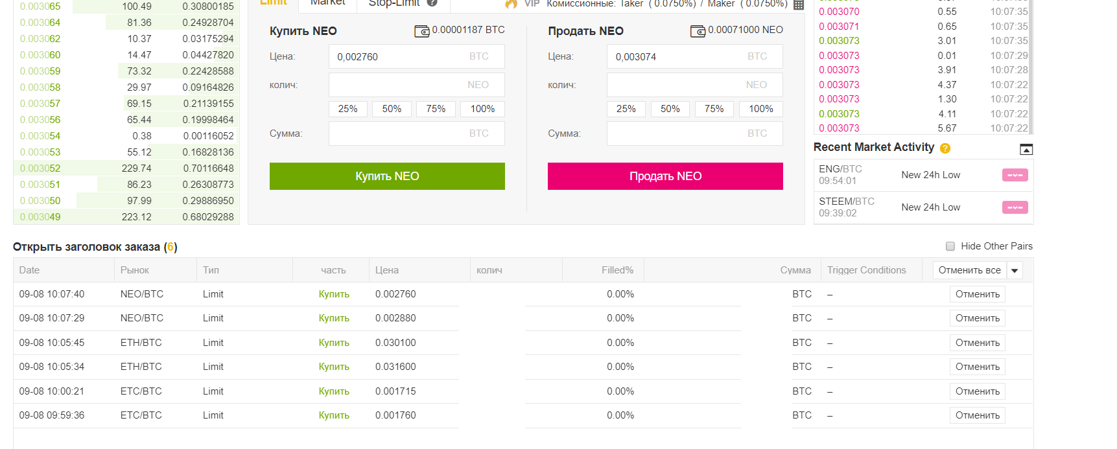Image resolution: width=1117 pixels, height=449 pixels.
Task: Focus the buy price field showing 0,002760
Action: click(417, 56)
